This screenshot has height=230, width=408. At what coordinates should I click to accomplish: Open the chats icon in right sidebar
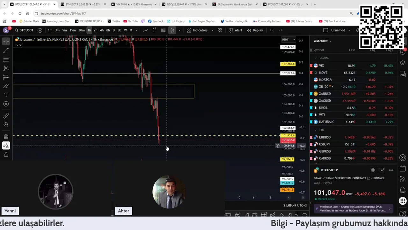(403, 74)
